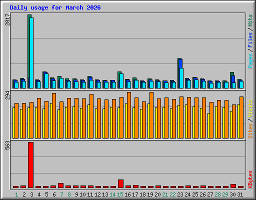
Task: Click the red KBytes bar for day 30
Action: pyautogui.click(x=233, y=186)
